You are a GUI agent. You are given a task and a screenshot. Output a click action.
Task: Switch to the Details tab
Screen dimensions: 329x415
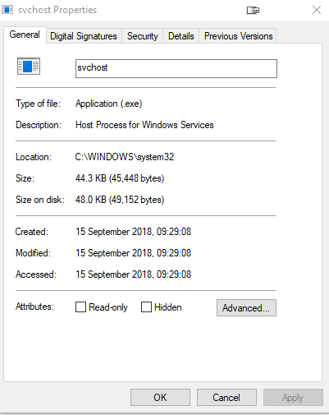181,36
